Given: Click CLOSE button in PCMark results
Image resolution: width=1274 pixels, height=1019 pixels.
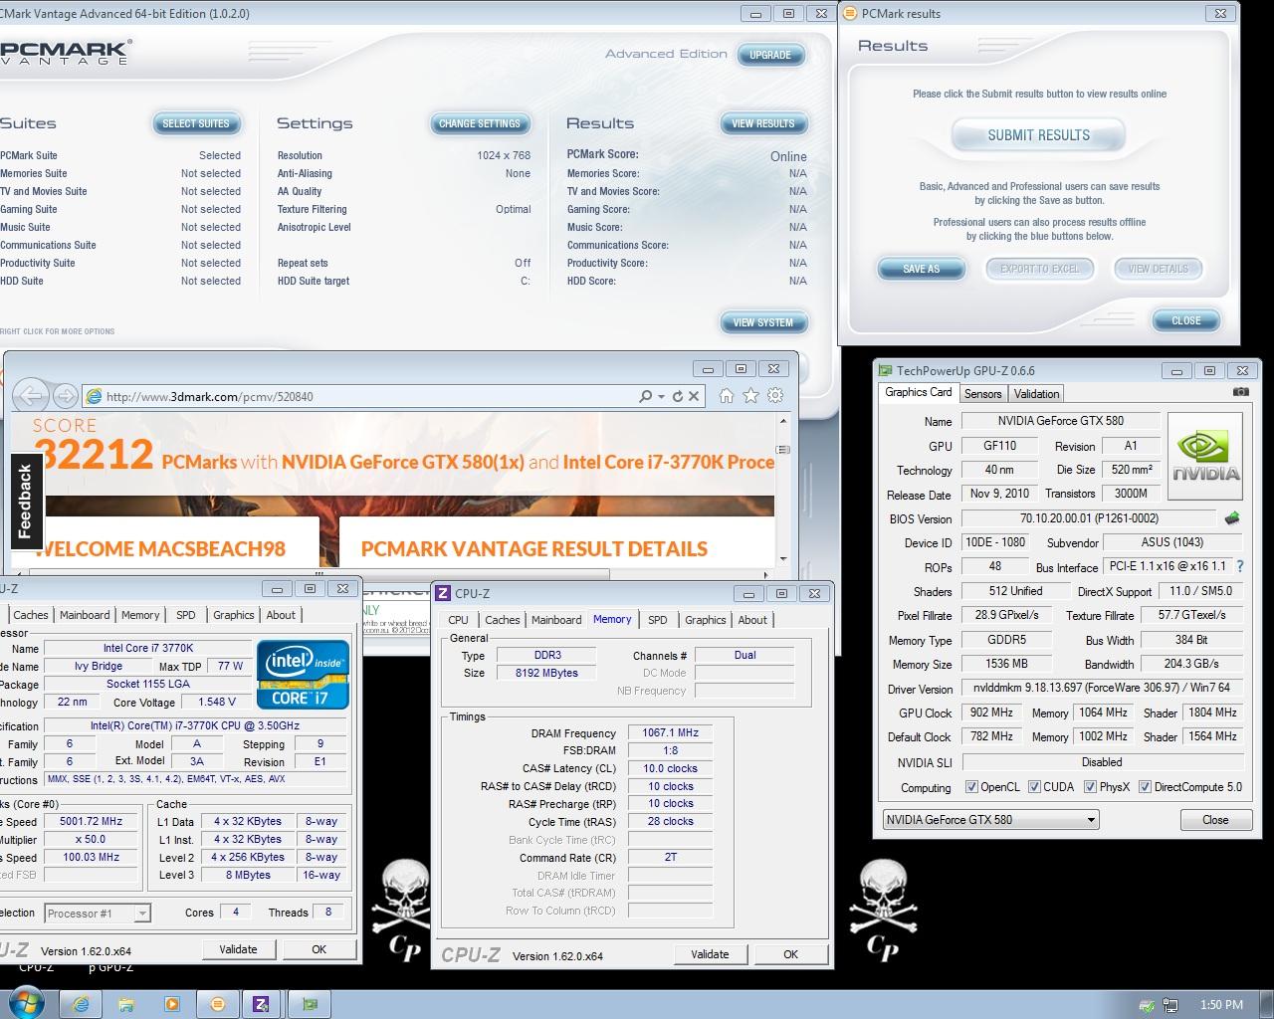Looking at the screenshot, I should coord(1185,320).
